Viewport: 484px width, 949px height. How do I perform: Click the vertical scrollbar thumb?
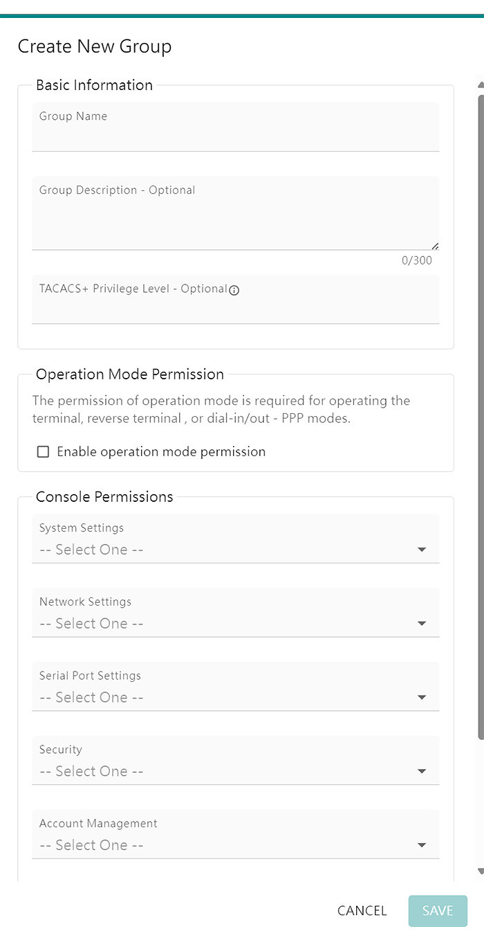click(x=481, y=415)
